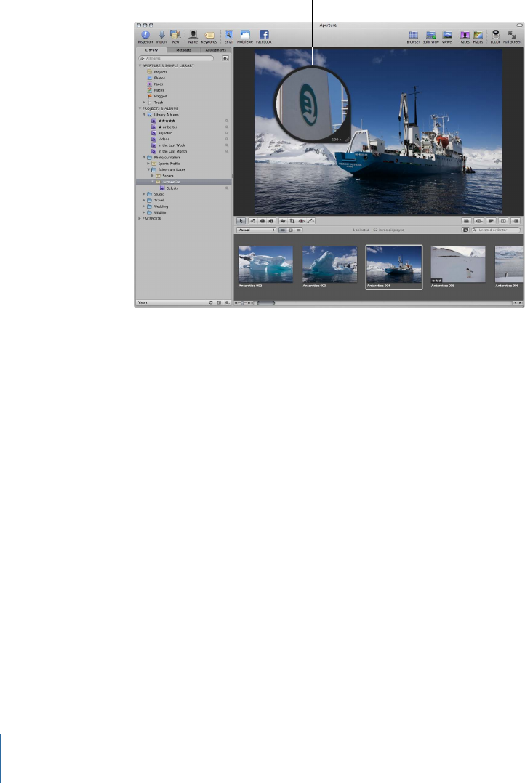
Task: Select the Library tab
Action: [151, 50]
